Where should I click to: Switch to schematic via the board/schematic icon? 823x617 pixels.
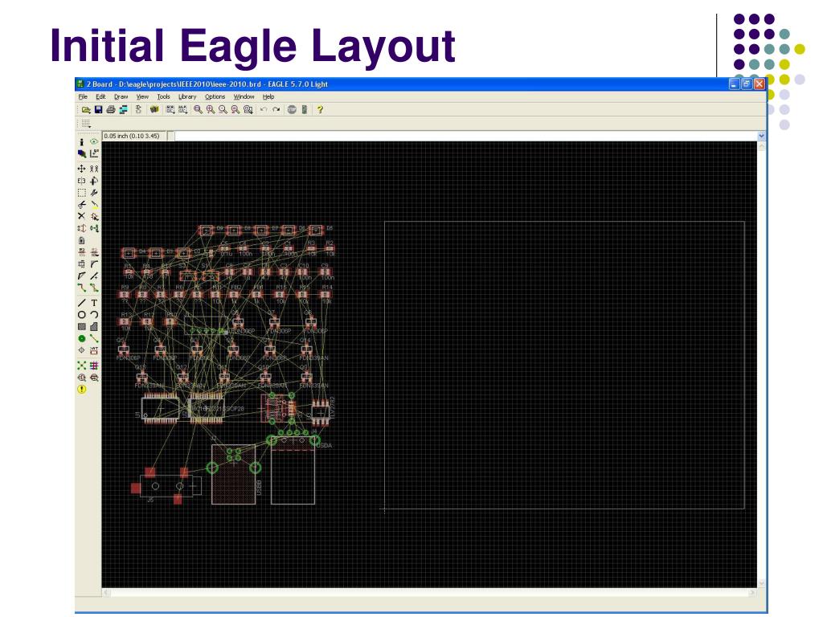tap(138, 109)
